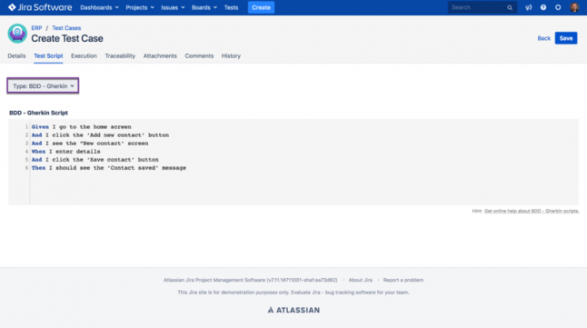Switch to the Traceability tab

coord(120,55)
